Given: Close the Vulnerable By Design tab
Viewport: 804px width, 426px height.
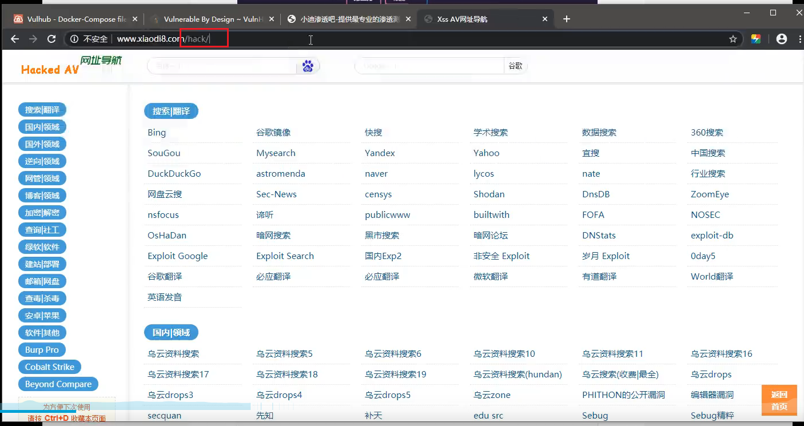Looking at the screenshot, I should point(273,19).
